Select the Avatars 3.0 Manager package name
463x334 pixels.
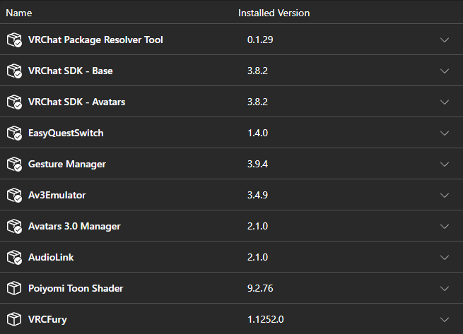(x=74, y=226)
